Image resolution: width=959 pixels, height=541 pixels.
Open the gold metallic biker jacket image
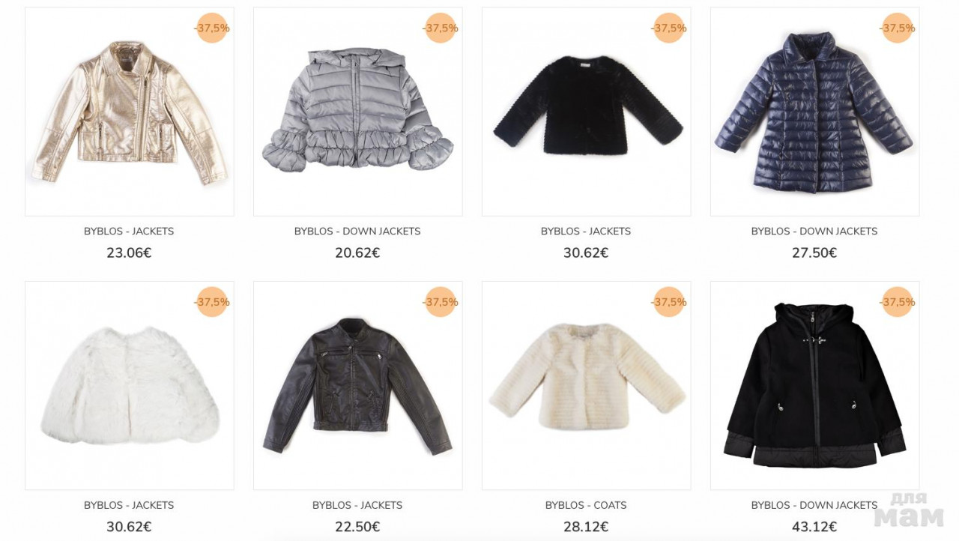(129, 112)
